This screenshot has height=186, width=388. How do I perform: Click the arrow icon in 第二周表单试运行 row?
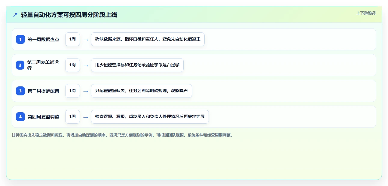coord(86,65)
